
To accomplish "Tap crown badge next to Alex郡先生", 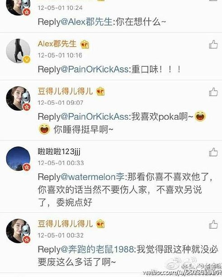I will (x=85, y=44).
